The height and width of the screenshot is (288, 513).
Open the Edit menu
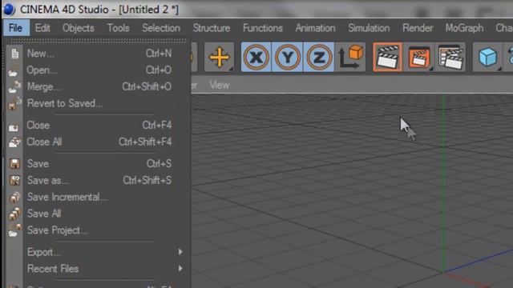point(42,28)
